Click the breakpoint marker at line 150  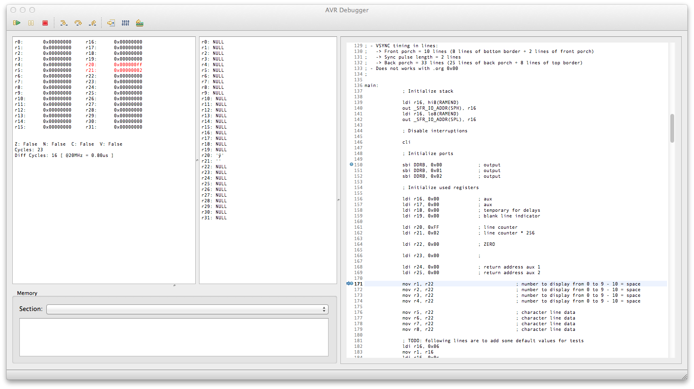[351, 164]
